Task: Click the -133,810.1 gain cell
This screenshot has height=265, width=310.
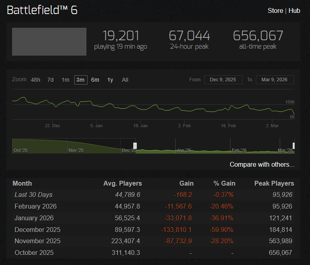Action: [176, 230]
